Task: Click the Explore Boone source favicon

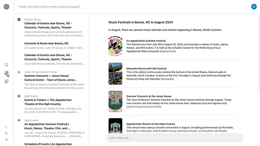Action: click(x=19, y=19)
